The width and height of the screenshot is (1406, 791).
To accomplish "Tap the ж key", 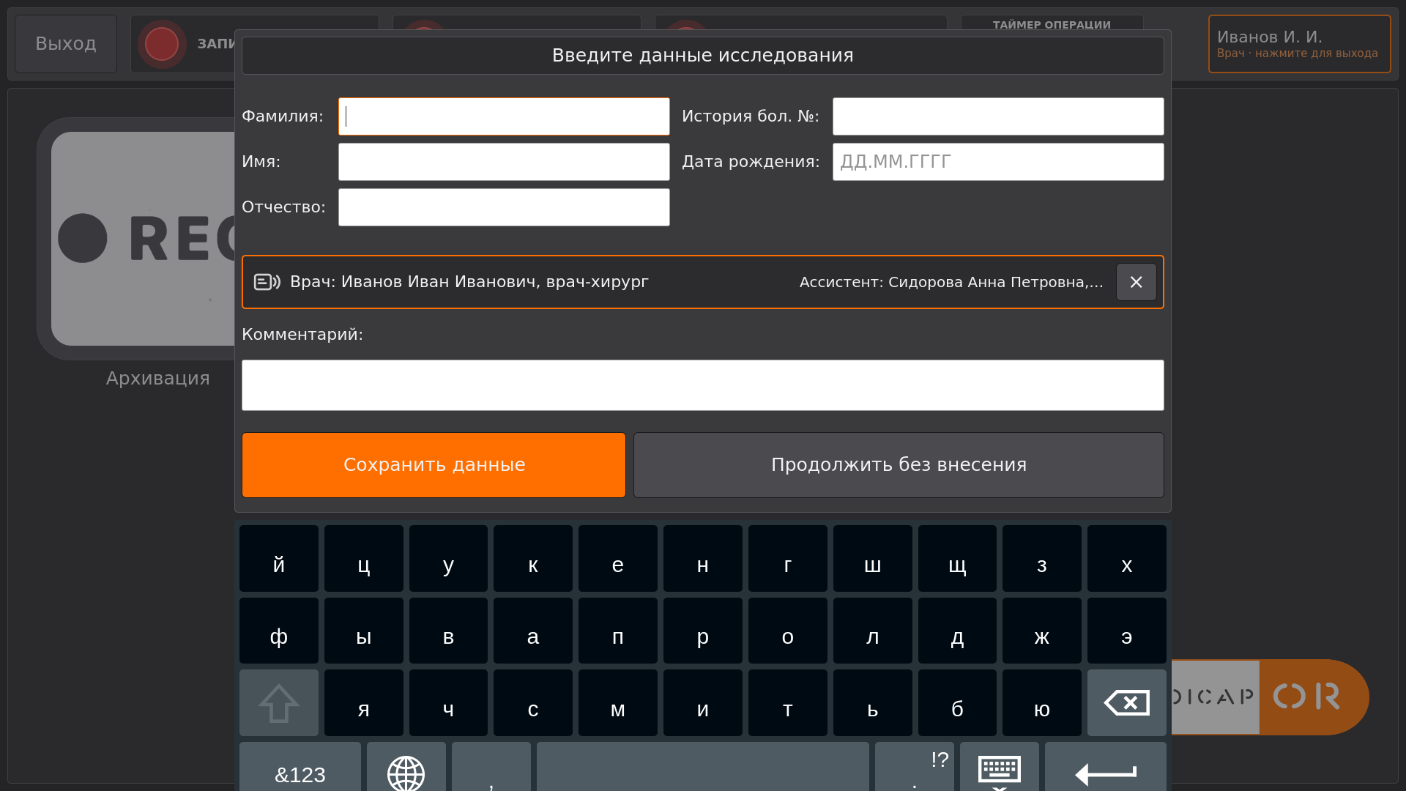I will [x=1041, y=631].
